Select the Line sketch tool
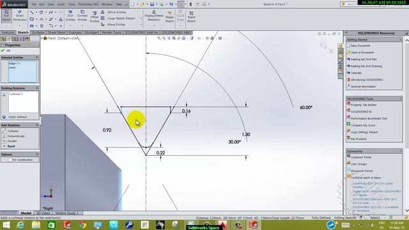 tap(31, 12)
